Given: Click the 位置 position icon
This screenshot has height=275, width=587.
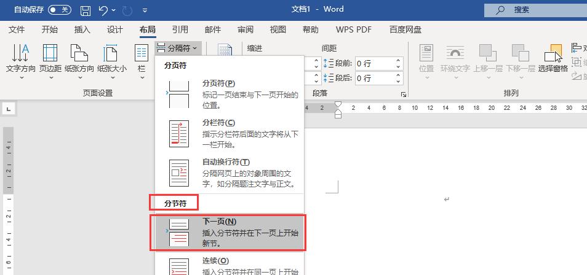Looking at the screenshot, I should (426, 53).
